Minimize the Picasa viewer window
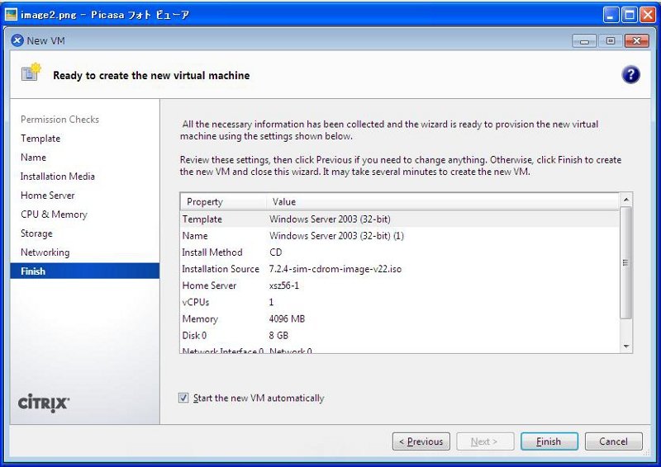Viewport: 661px width, 467px height. 611,15
